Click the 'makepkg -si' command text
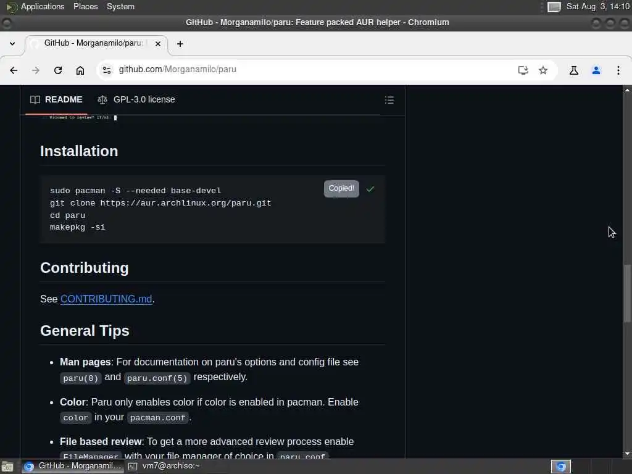 click(77, 227)
